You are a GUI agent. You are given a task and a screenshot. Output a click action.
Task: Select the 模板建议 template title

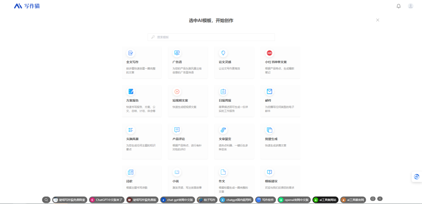[x=271, y=181]
